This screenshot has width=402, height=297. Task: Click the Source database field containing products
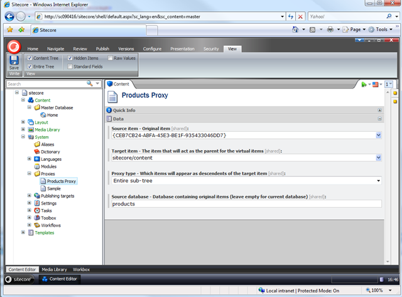246,204
